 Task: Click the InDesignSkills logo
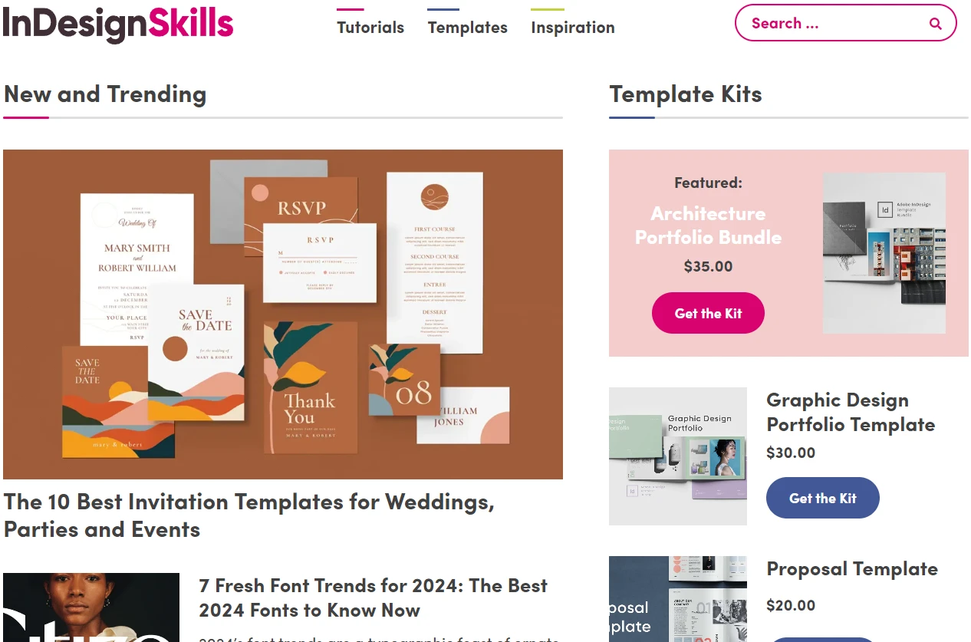point(117,24)
